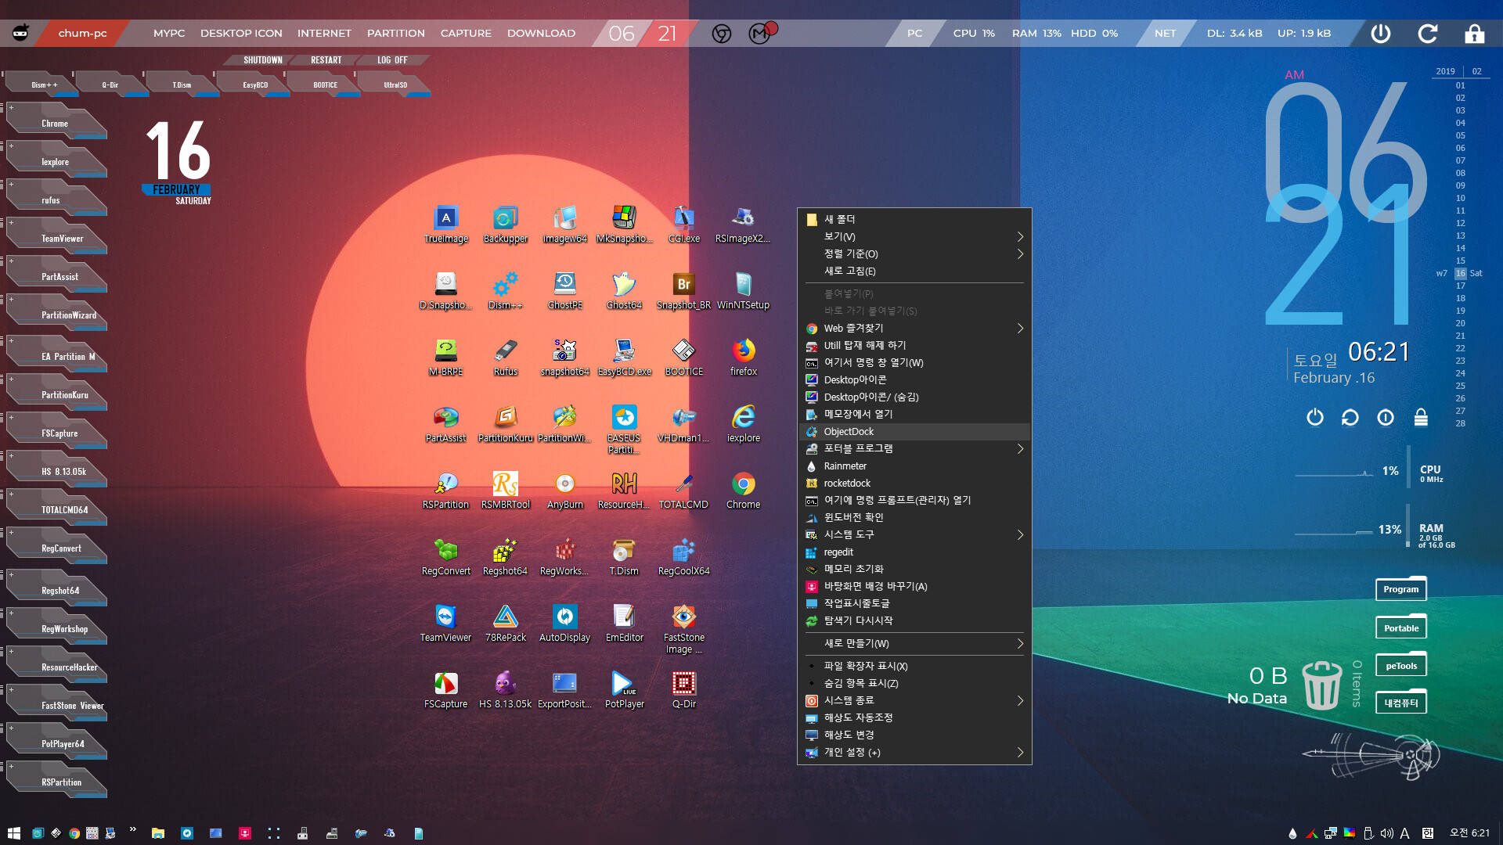Image resolution: width=1503 pixels, height=845 pixels.
Task: Click the LOG OFF button
Action: click(x=392, y=59)
